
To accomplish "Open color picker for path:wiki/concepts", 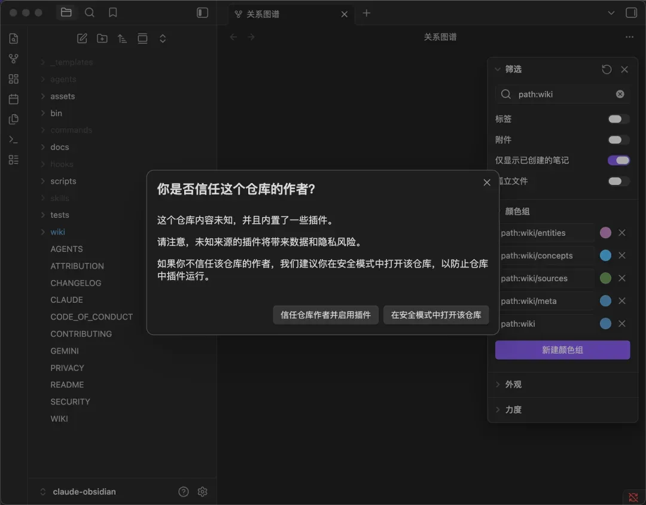I will pyautogui.click(x=605, y=255).
